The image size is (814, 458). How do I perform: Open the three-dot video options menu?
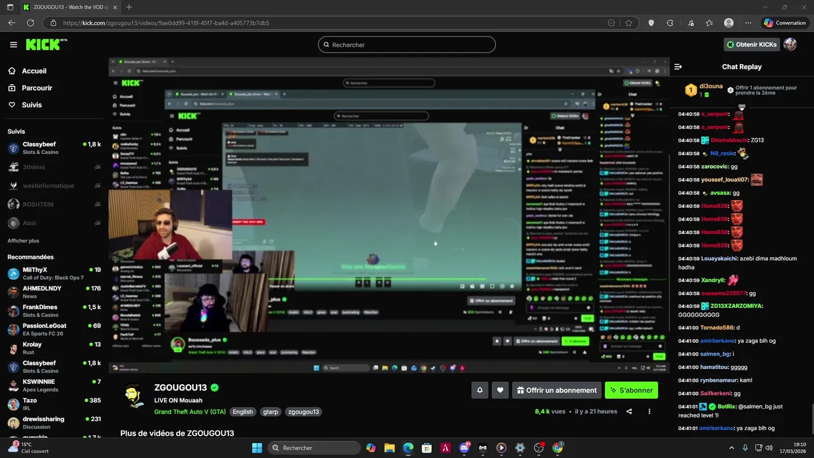pos(649,412)
